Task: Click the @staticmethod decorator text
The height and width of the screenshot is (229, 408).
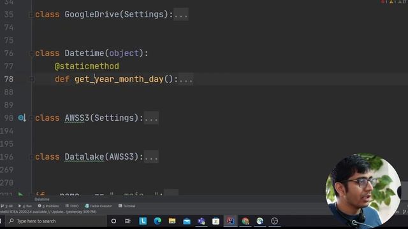Action: click(x=87, y=66)
